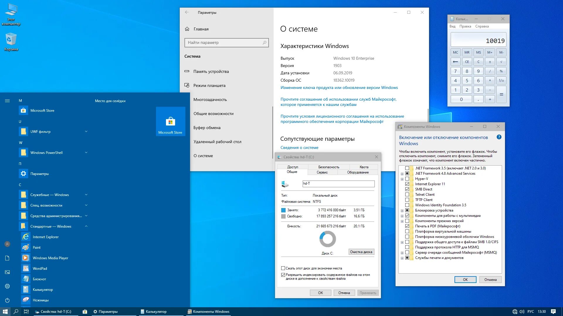Open the notification center icon on taskbar
This screenshot has height=316, width=563.
click(x=553, y=312)
